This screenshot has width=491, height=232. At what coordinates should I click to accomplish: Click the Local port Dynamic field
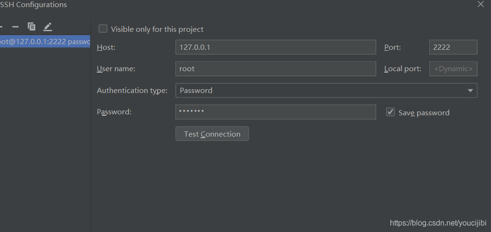[x=453, y=69]
